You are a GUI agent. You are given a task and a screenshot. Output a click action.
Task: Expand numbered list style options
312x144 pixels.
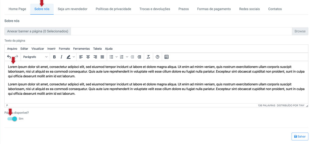(127, 57)
